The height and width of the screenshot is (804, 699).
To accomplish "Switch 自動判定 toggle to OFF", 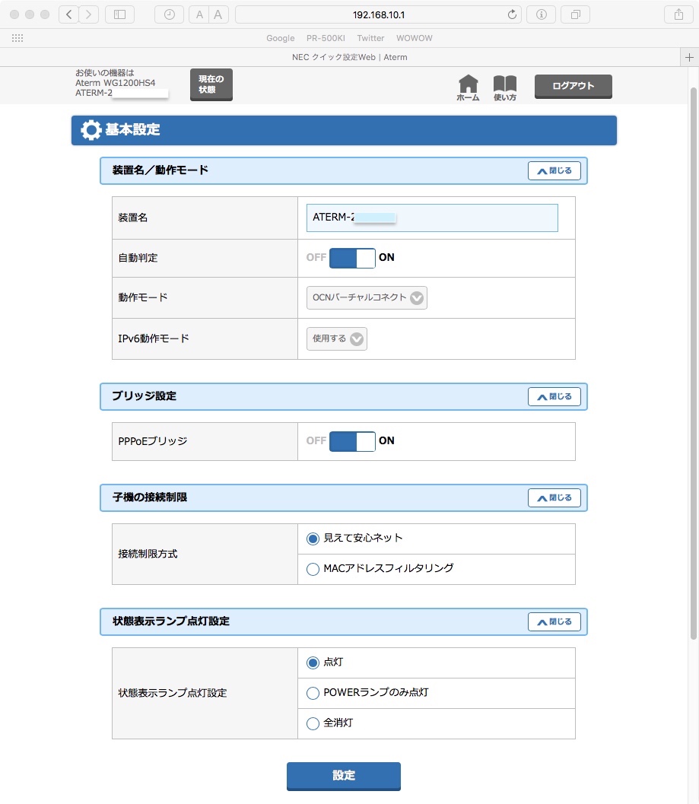I will coord(341,258).
